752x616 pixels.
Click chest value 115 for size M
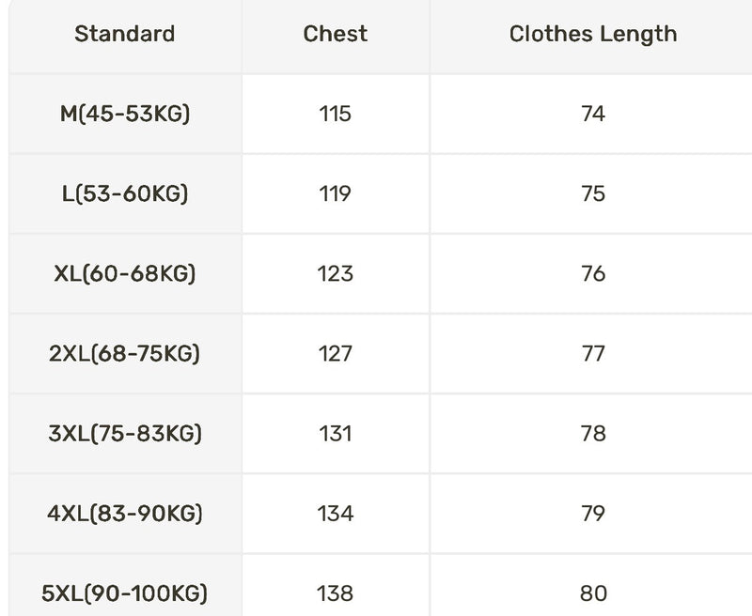[x=335, y=114]
